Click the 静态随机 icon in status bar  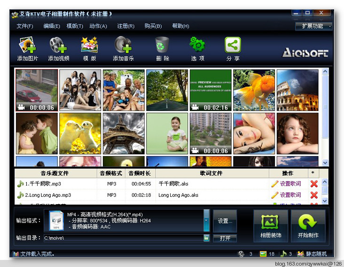pyautogui.click(x=301, y=254)
